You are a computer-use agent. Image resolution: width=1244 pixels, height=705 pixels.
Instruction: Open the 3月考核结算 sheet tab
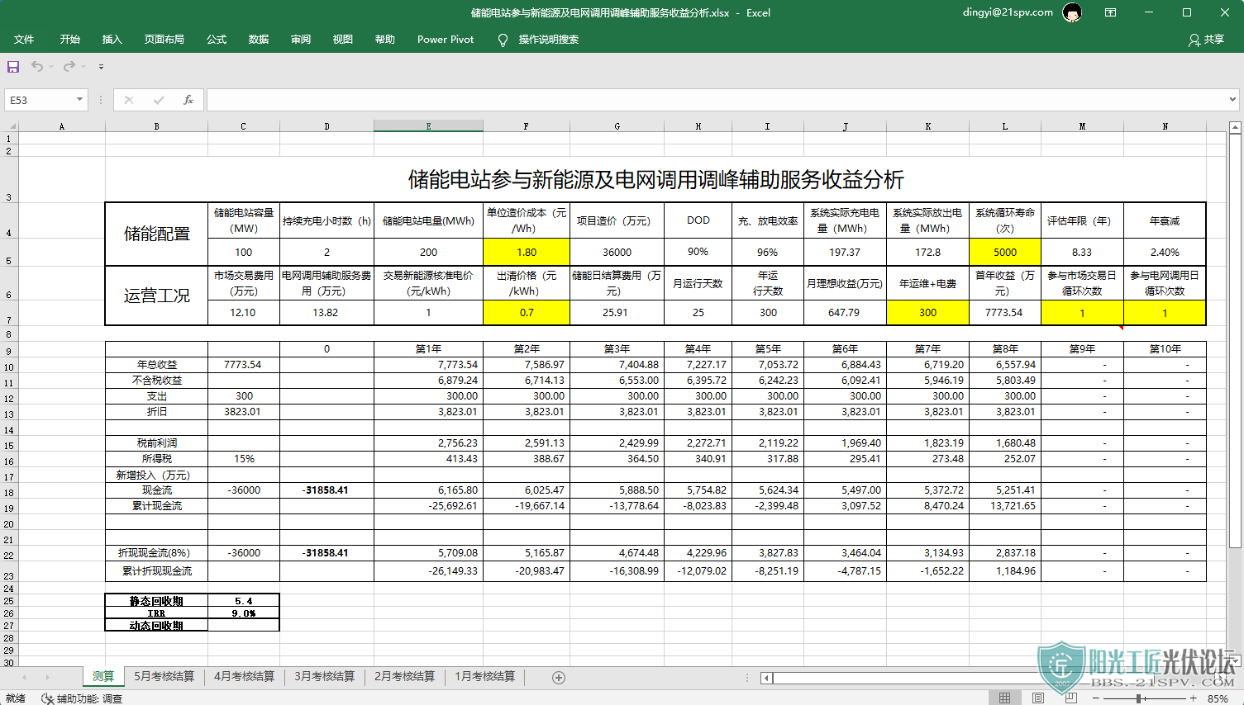(325, 677)
